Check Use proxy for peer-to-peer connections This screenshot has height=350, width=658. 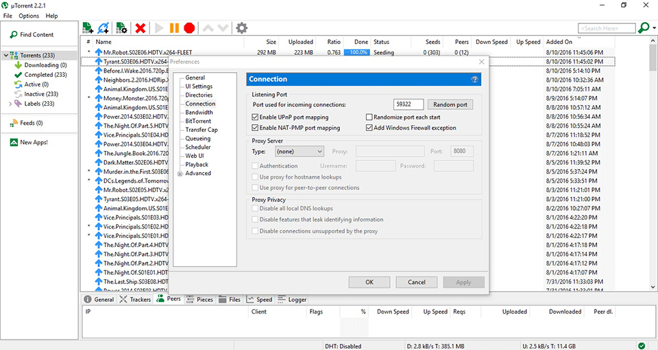[x=255, y=188]
